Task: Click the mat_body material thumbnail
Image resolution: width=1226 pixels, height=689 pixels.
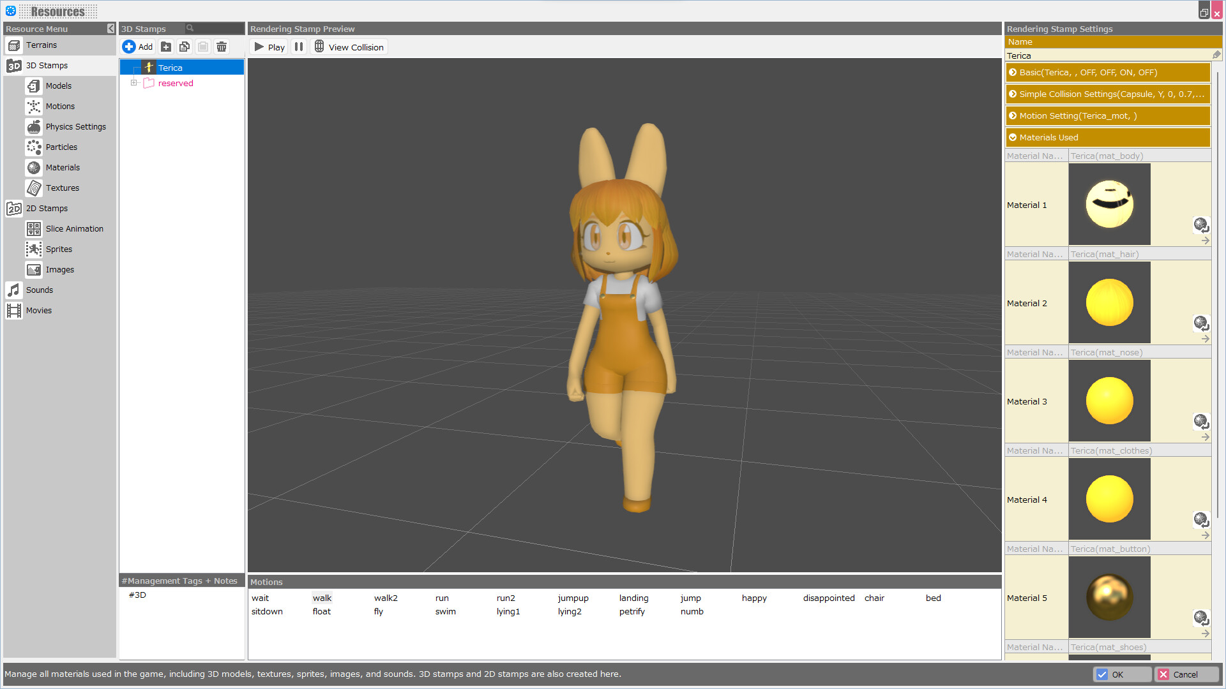Action: [1109, 204]
